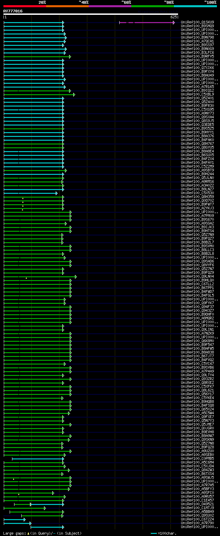Click the green ~80% identity legend bar
This screenshot has height=536, width=220.
pyautogui.click(x=152, y=6)
